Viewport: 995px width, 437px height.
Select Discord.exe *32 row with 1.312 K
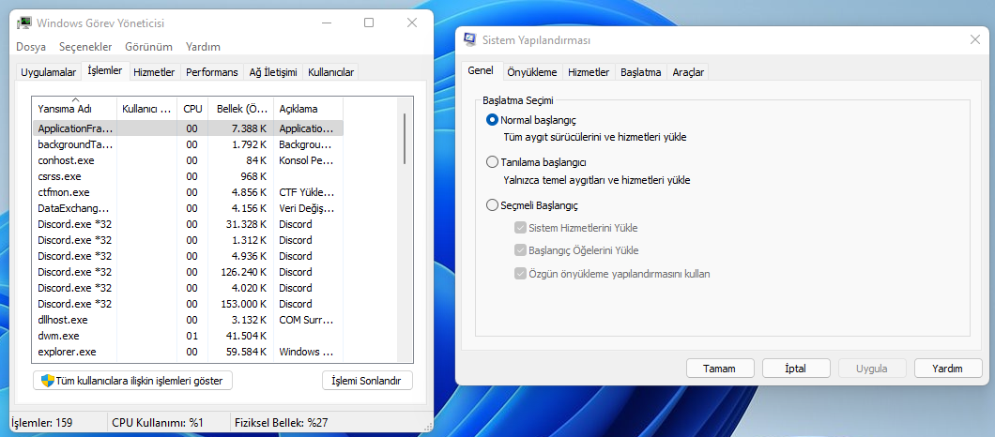click(188, 240)
